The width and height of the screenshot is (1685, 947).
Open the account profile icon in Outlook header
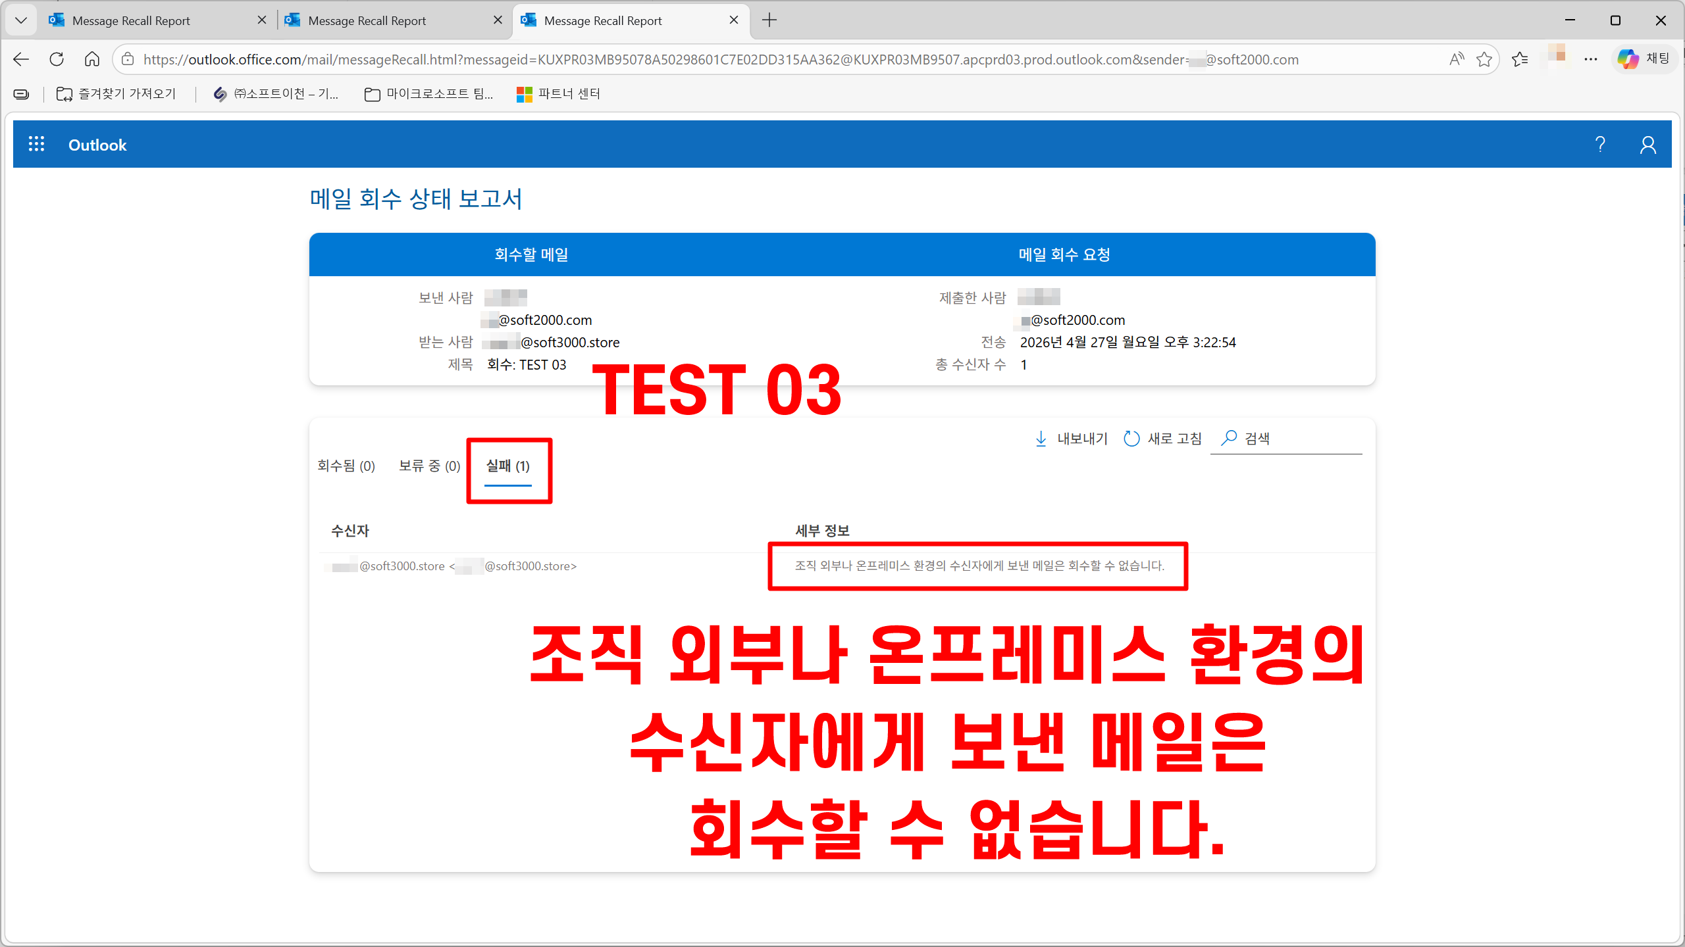click(x=1647, y=145)
